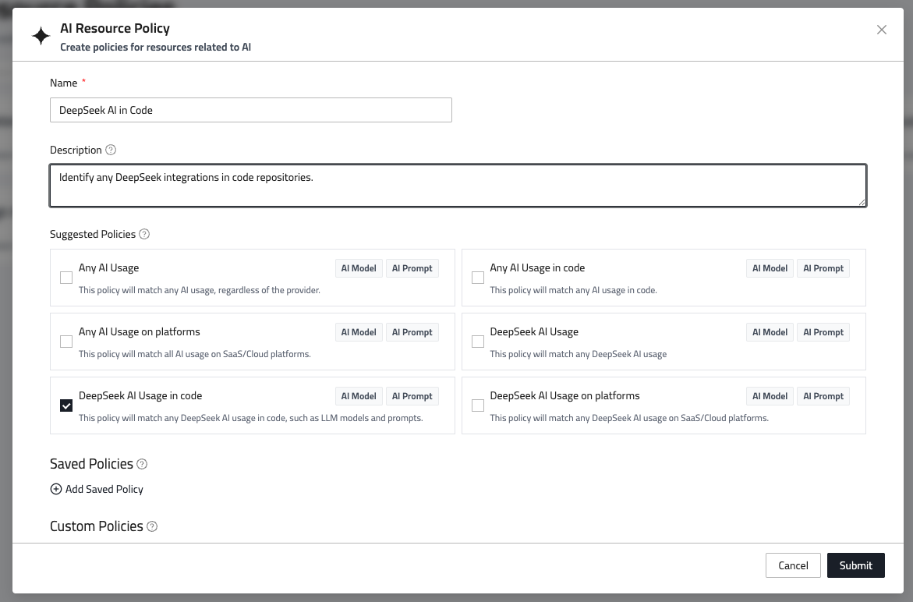The image size is (913, 602).
Task: Click AI Prompt tag on DeepSeek AI Usage card
Action: tap(823, 332)
